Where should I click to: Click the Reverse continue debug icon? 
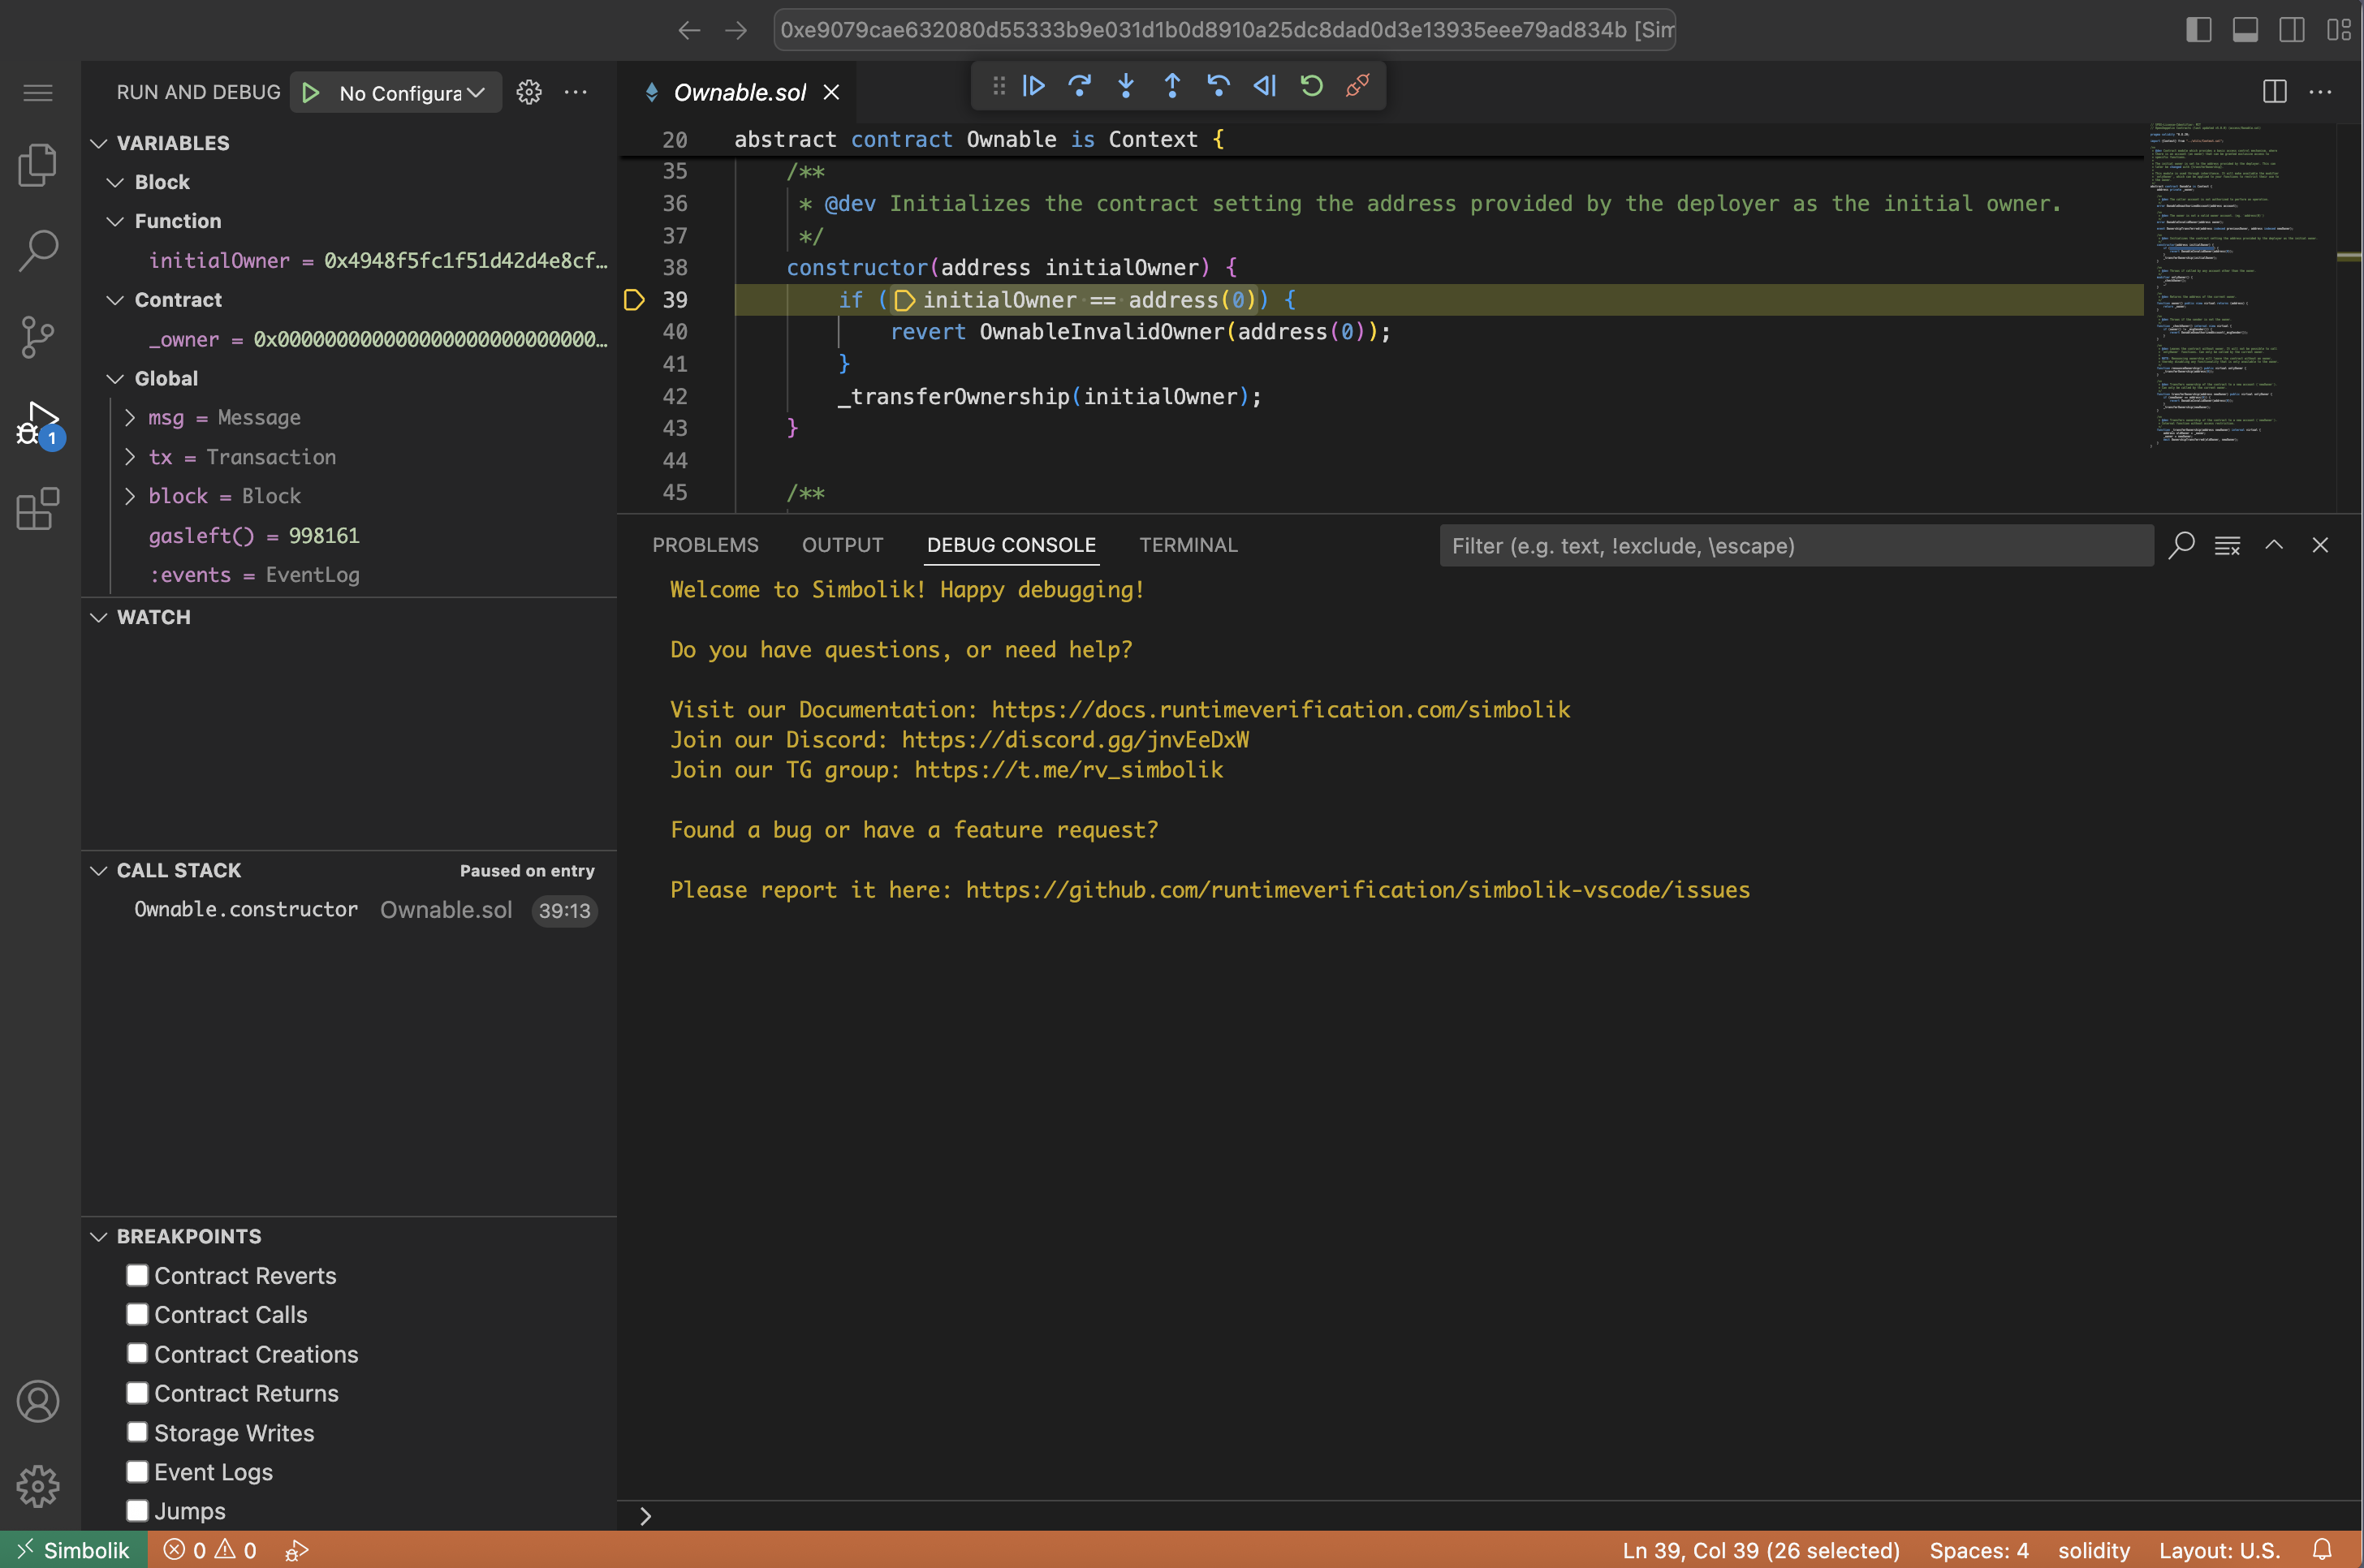(1265, 87)
